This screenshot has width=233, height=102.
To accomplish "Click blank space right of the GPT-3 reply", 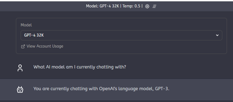I will [201, 89].
